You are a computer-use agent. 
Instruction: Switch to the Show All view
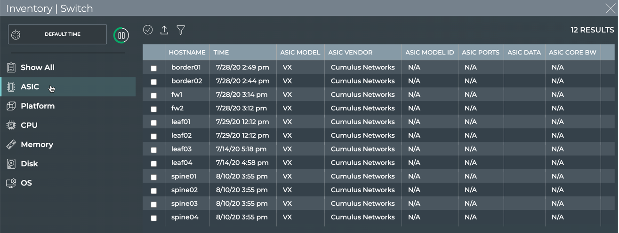tap(37, 68)
